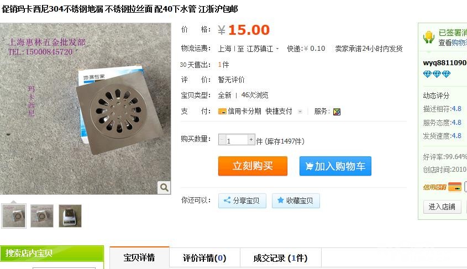Click the orange 立刻购买 button
Image resolution: width=467 pixels, height=269 pixels.
pos(253,166)
